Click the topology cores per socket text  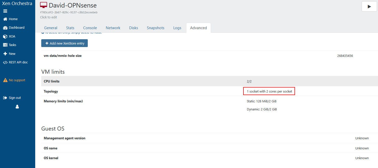coord(269,92)
